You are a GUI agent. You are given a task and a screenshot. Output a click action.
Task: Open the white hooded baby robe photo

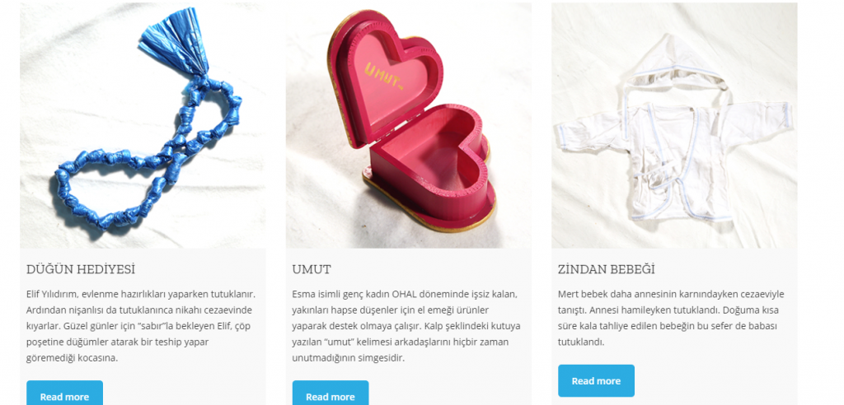[x=674, y=125]
